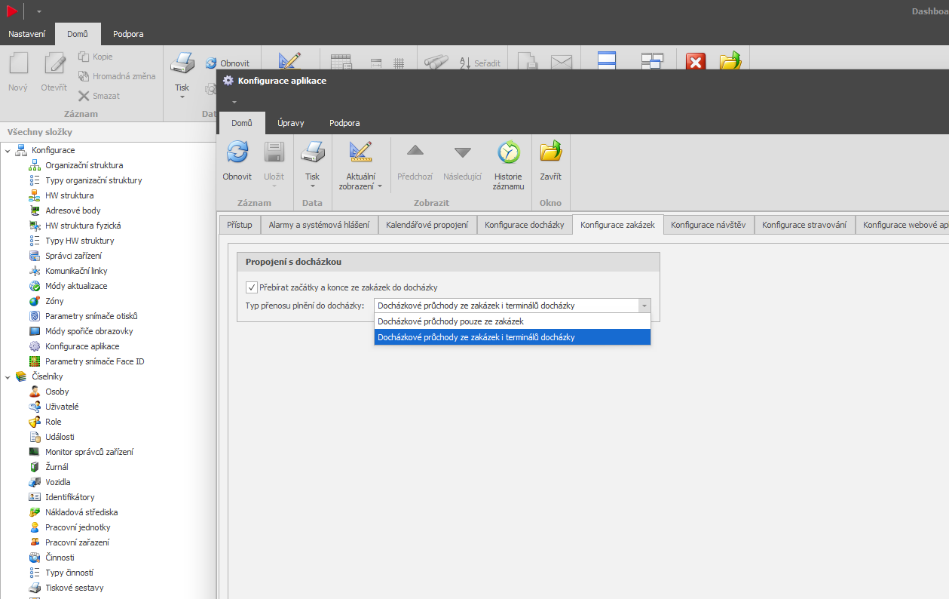
Task: Open Organizační struktura tree item
Action: pyautogui.click(x=84, y=165)
